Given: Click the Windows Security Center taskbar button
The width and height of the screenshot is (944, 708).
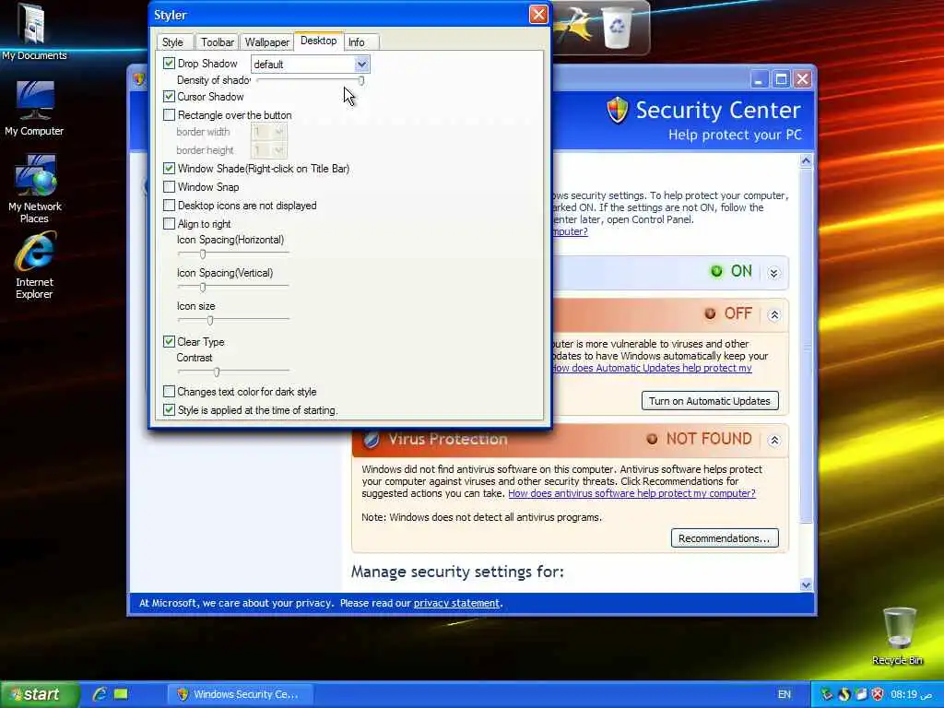Looking at the screenshot, I should pyautogui.click(x=240, y=694).
